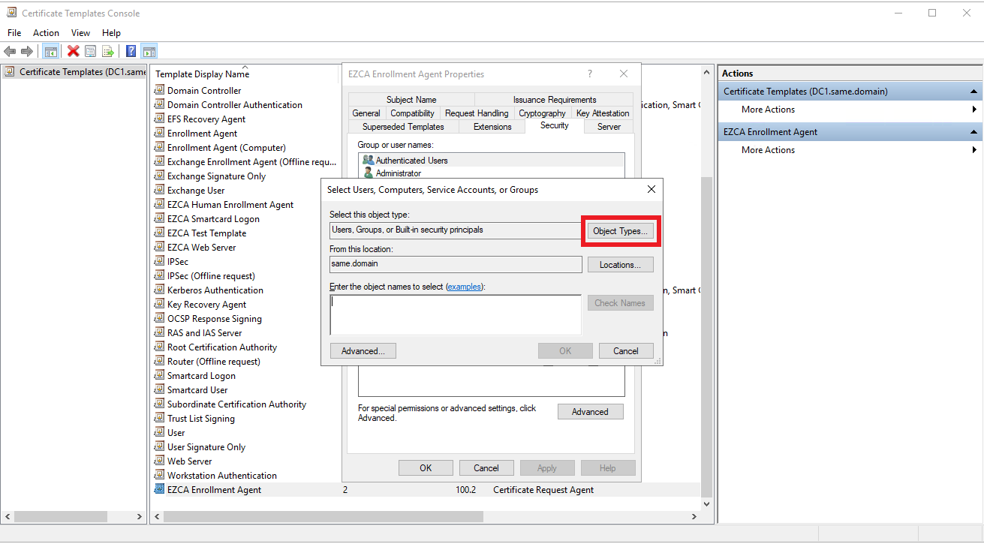Click OK in EZCA Enrollment Agent Properties
984x544 pixels.
coord(426,468)
